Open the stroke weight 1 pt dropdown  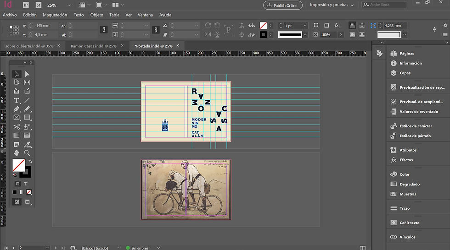point(304,26)
